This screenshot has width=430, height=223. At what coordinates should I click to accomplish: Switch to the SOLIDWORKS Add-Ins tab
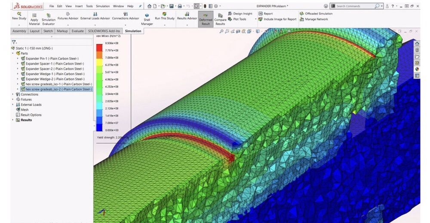(x=104, y=31)
